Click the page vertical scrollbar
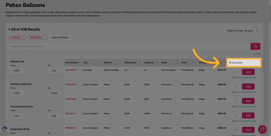 click(270, 14)
